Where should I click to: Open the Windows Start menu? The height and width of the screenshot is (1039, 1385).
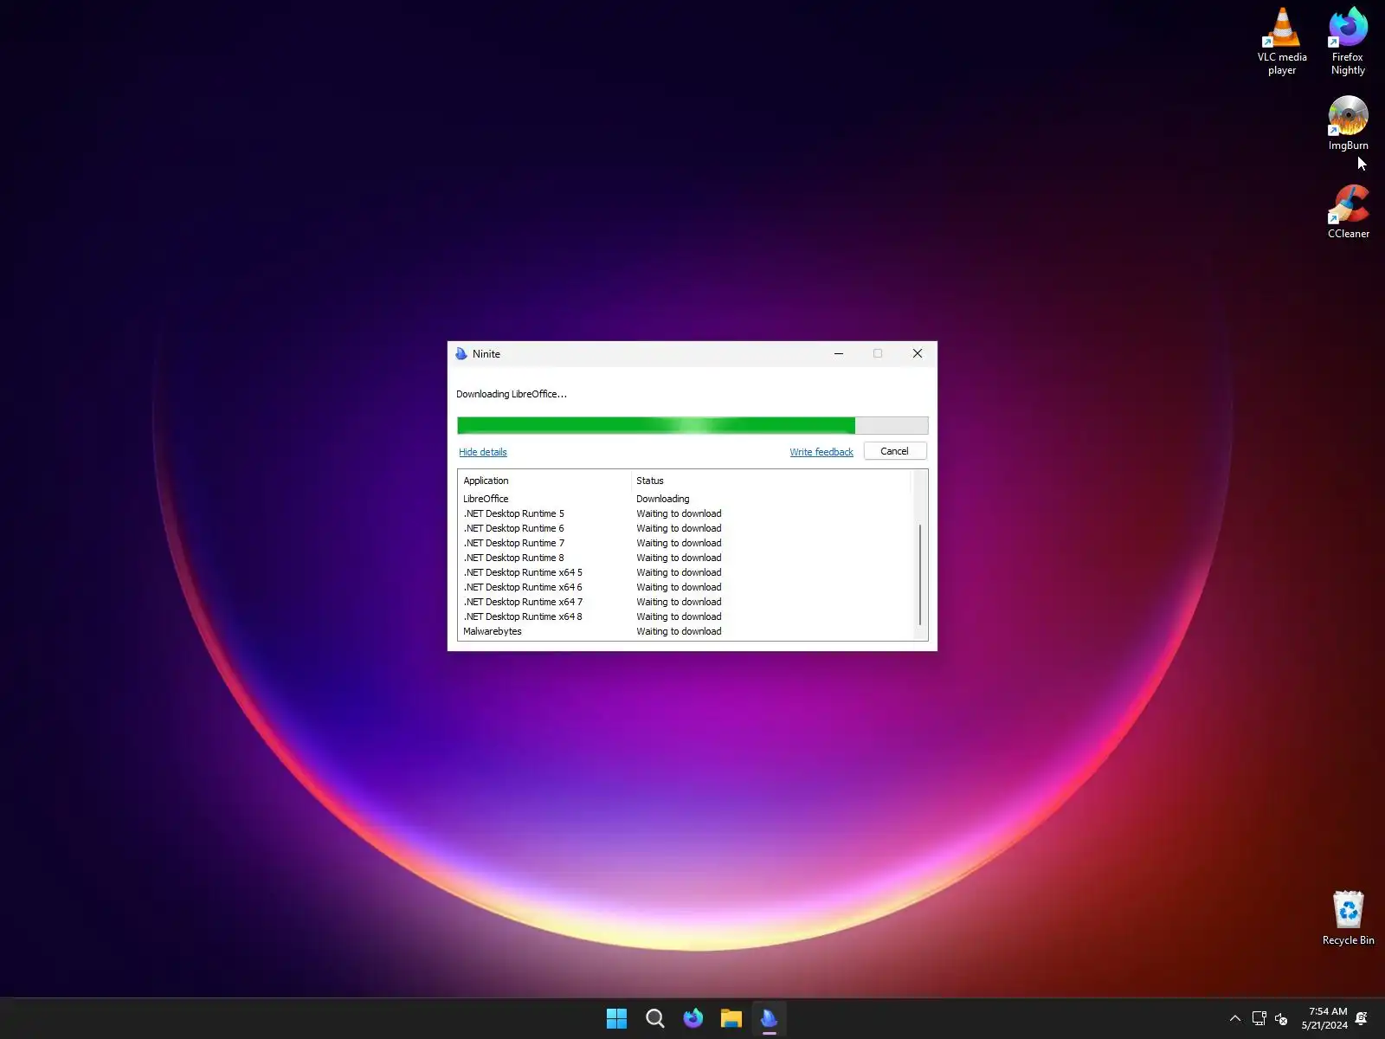616,1018
